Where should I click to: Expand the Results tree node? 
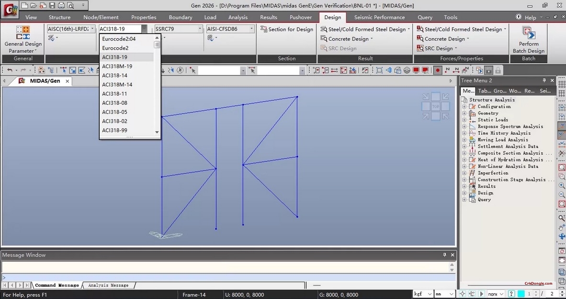(464, 186)
